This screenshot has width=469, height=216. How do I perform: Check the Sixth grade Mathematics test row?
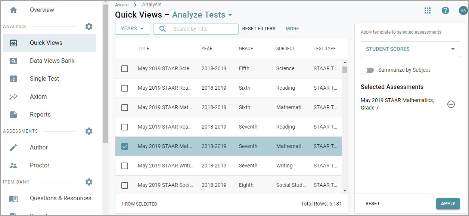pyautogui.click(x=125, y=108)
